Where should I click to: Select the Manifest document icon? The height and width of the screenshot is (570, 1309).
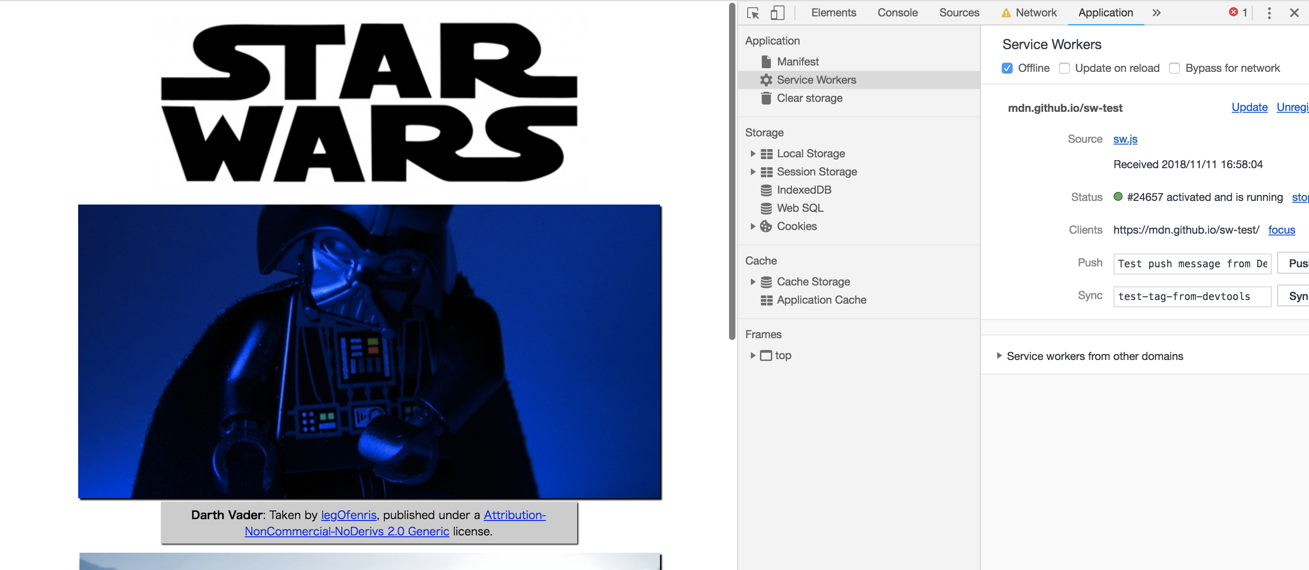pyautogui.click(x=766, y=61)
